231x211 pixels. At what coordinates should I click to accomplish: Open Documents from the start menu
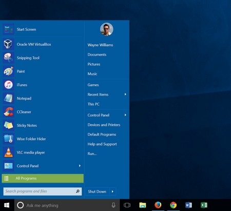[x=97, y=54]
